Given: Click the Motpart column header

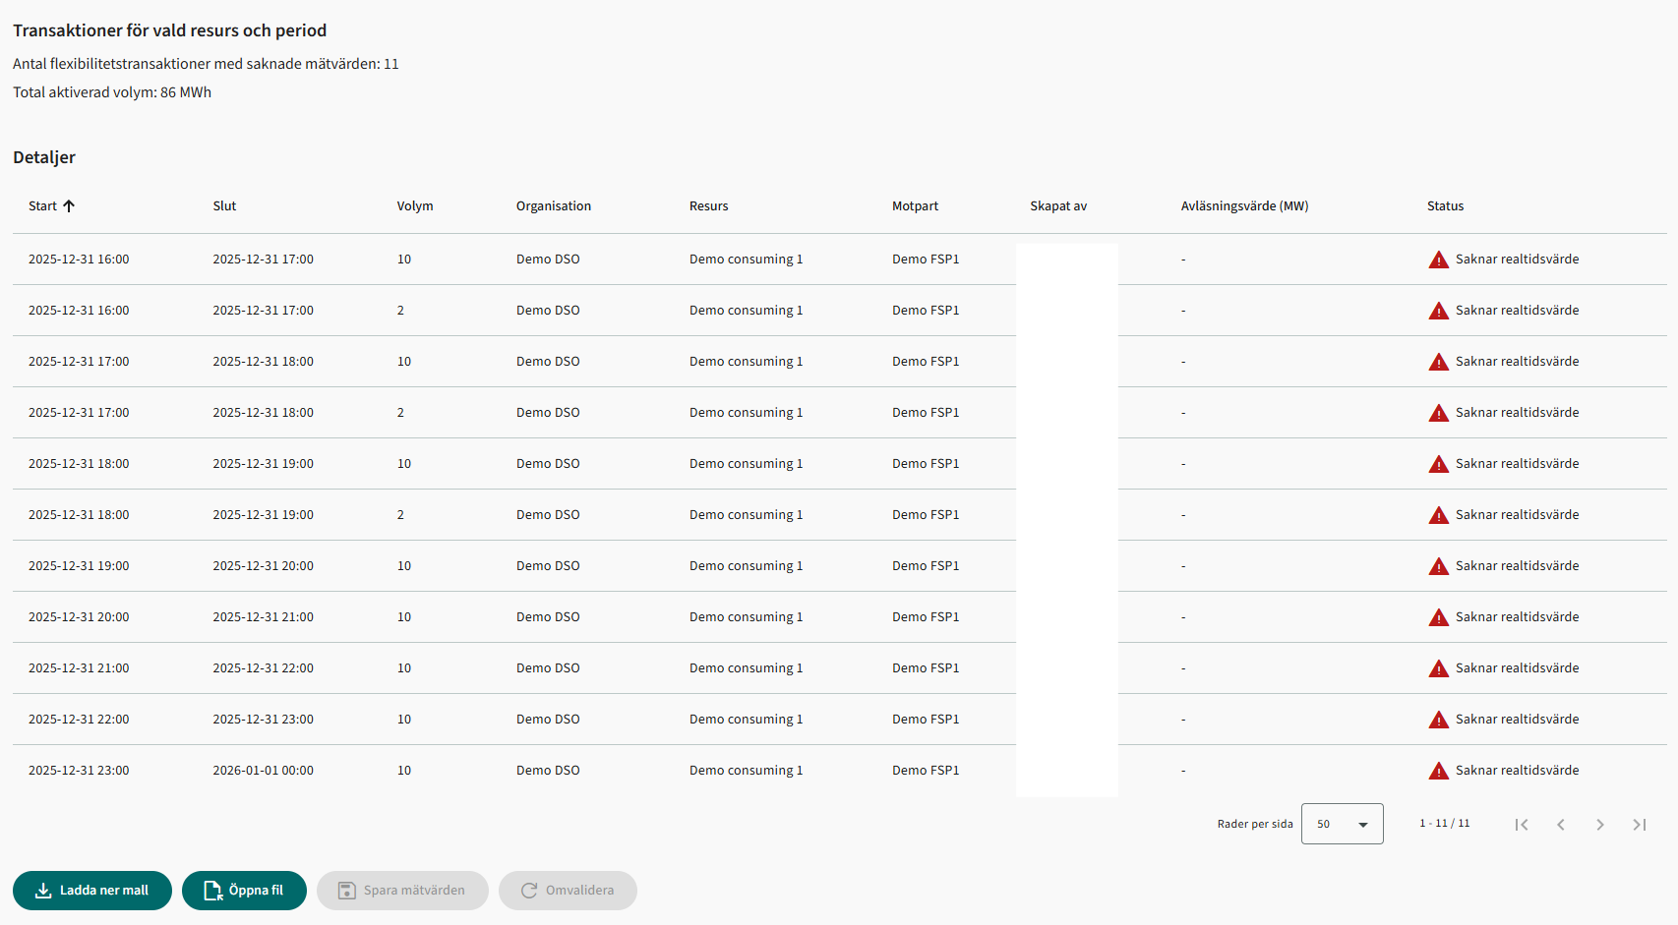Looking at the screenshot, I should coord(915,206).
